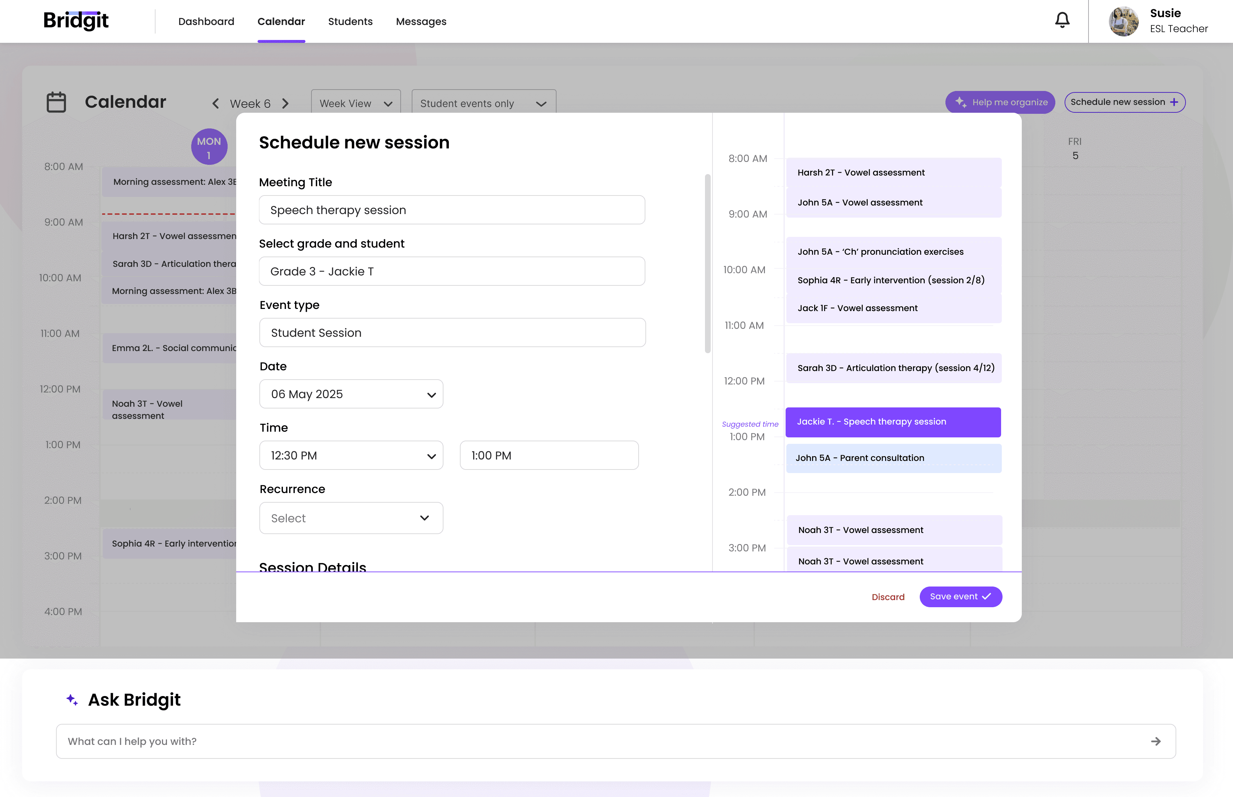The width and height of the screenshot is (1233, 797).
Task: Open Sarah 3D Articulation therapy session 4/12
Action: (x=894, y=368)
